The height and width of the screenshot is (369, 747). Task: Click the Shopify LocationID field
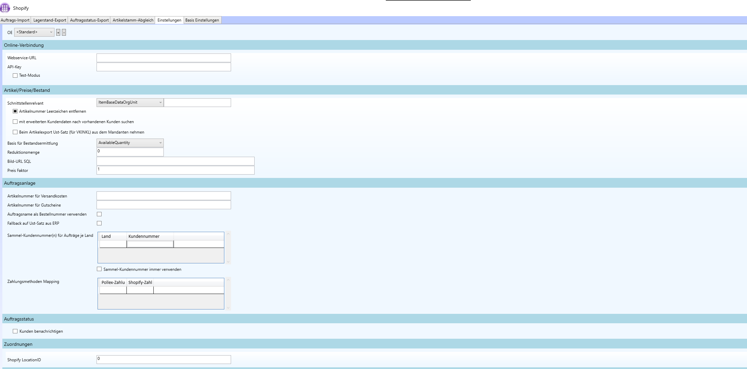click(x=163, y=360)
